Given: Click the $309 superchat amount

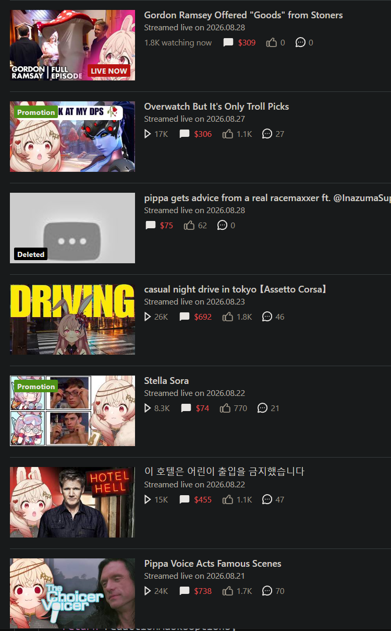Looking at the screenshot, I should [247, 43].
